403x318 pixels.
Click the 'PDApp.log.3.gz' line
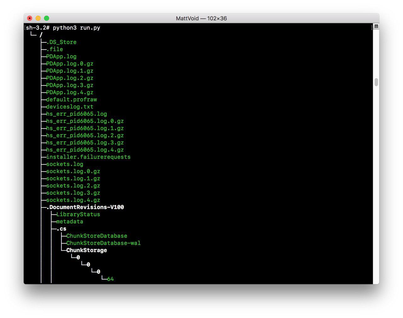[x=70, y=85]
